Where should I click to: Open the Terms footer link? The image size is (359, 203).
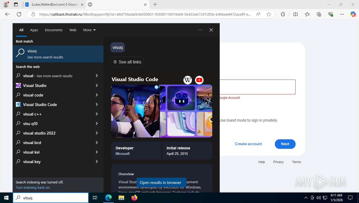(x=296, y=162)
